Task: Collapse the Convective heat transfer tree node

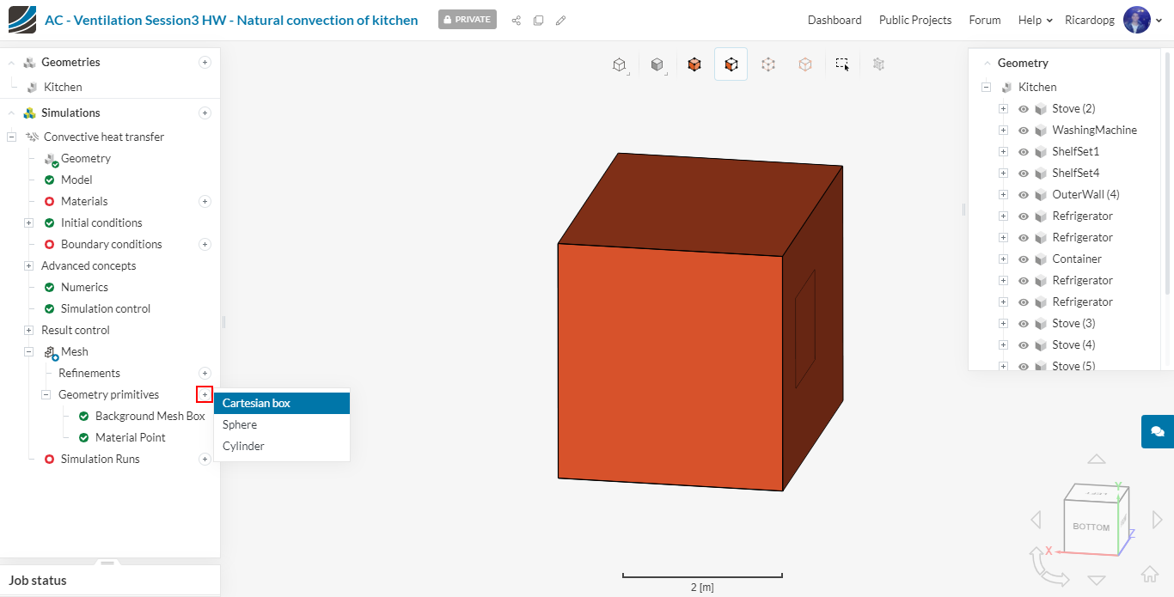Action: pos(11,137)
